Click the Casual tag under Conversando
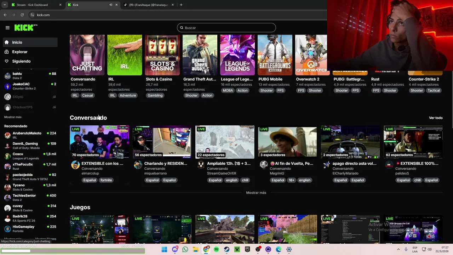Screen dimensions: 453x255 click(x=87, y=95)
